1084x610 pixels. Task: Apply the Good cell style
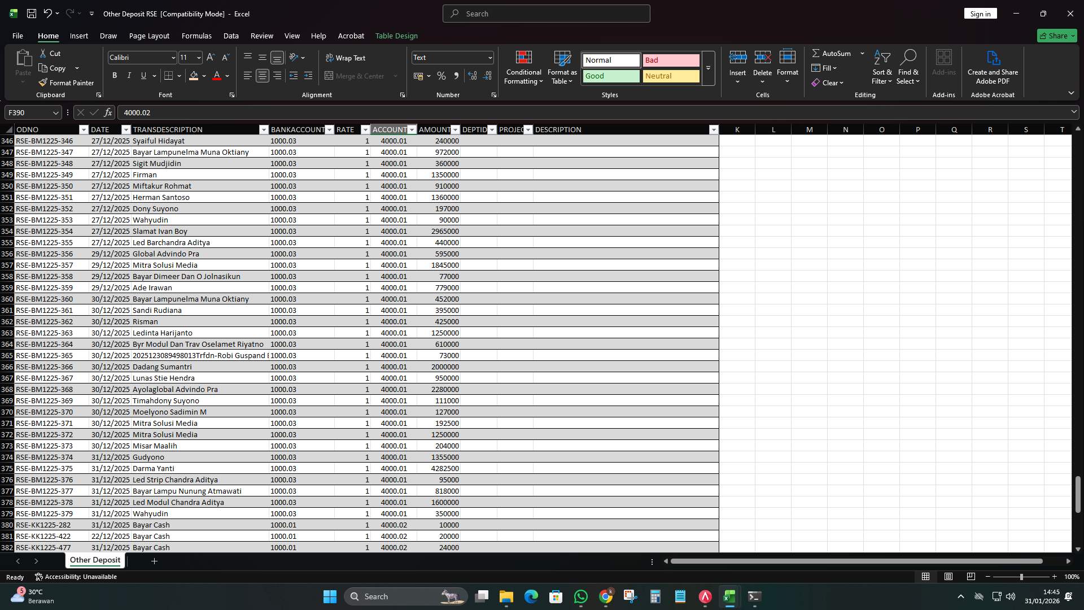tap(610, 76)
